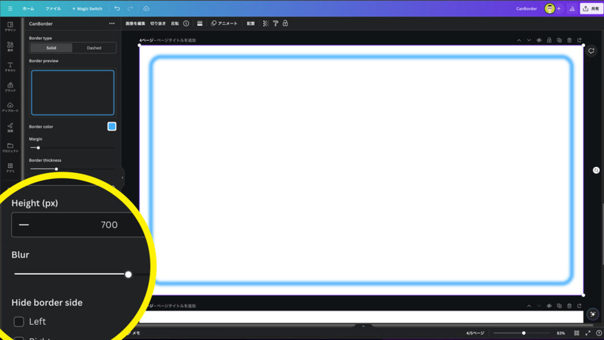Select Solid border type
Image resolution: width=604 pixels, height=340 pixels.
[51, 48]
